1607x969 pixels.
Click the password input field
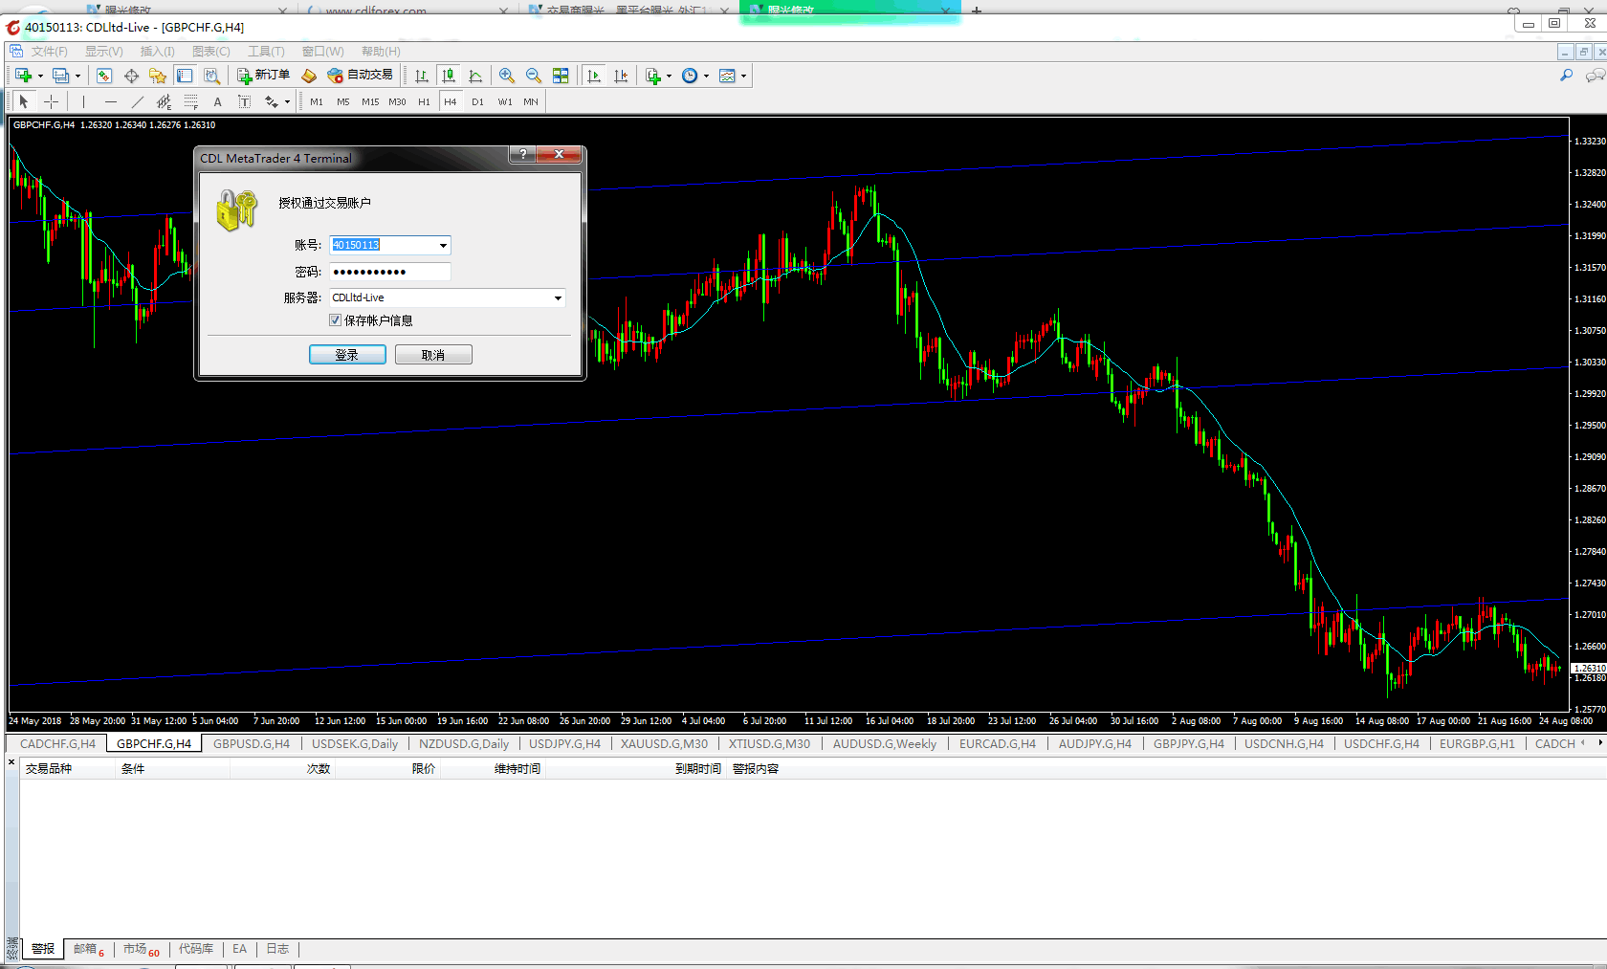pyautogui.click(x=390, y=272)
